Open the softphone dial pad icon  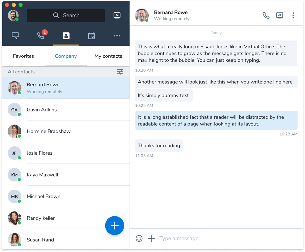click(x=117, y=15)
